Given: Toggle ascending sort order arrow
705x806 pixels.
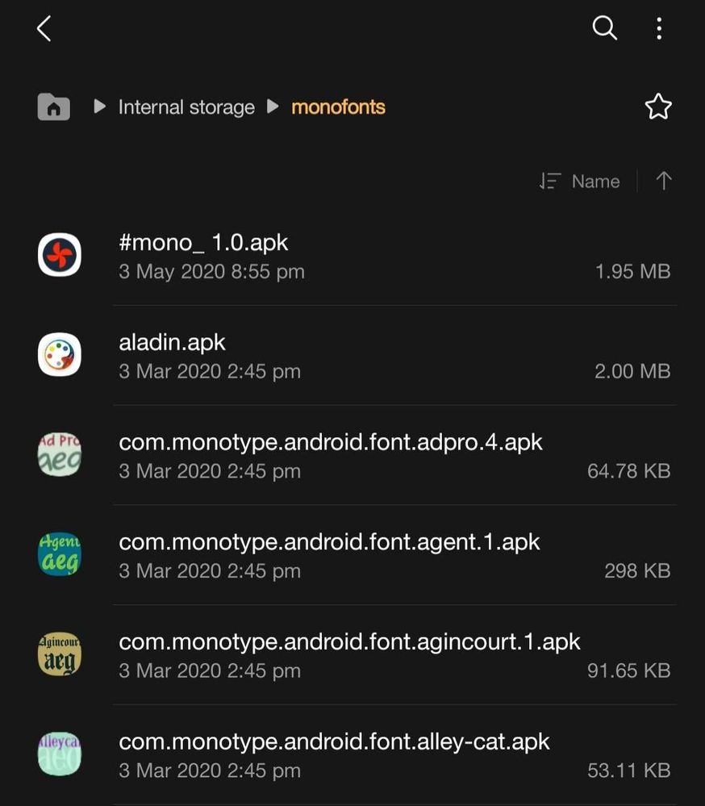Looking at the screenshot, I should pyautogui.click(x=663, y=181).
